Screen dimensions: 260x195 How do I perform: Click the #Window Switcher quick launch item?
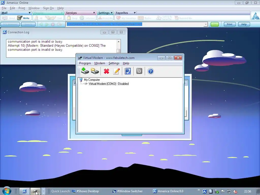(127, 191)
